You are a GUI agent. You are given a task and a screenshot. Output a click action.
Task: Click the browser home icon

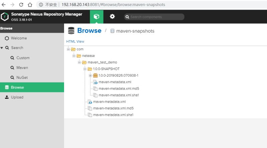[x=30, y=5]
